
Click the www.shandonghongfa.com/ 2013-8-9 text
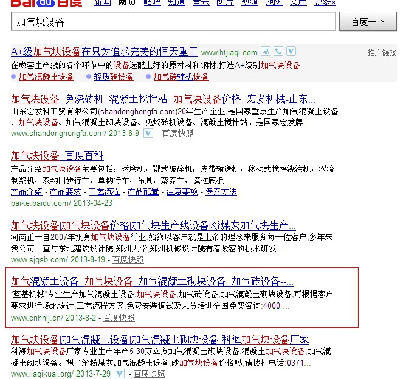tap(75, 134)
